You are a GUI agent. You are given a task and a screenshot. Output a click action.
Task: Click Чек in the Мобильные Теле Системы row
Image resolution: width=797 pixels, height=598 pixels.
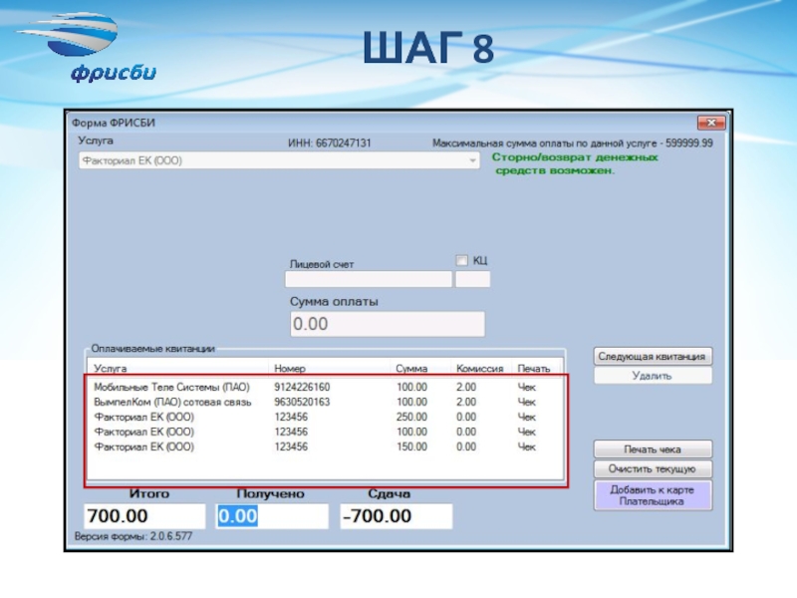click(x=527, y=388)
